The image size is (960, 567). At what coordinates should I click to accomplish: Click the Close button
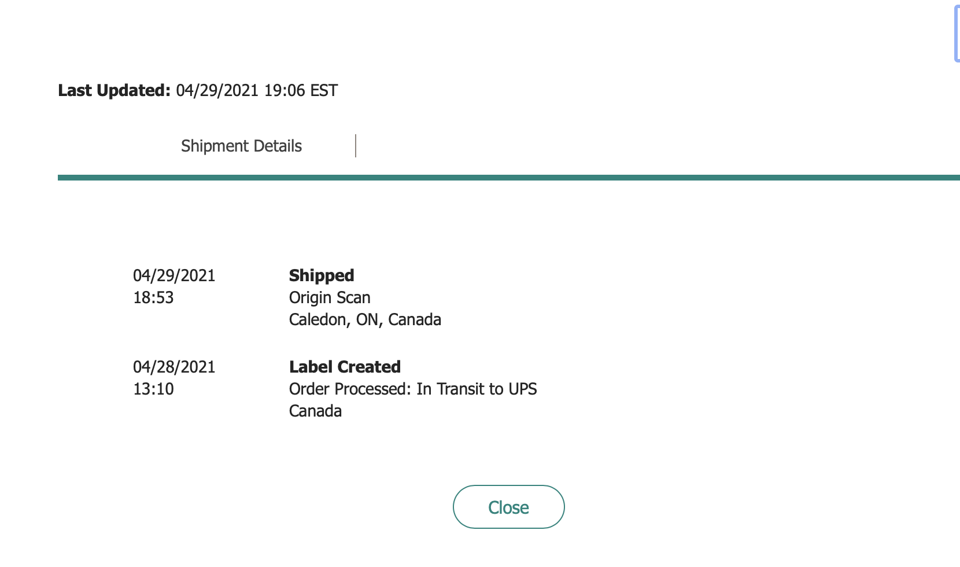tap(508, 507)
